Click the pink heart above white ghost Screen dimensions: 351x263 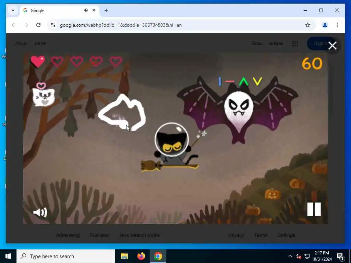[41, 86]
